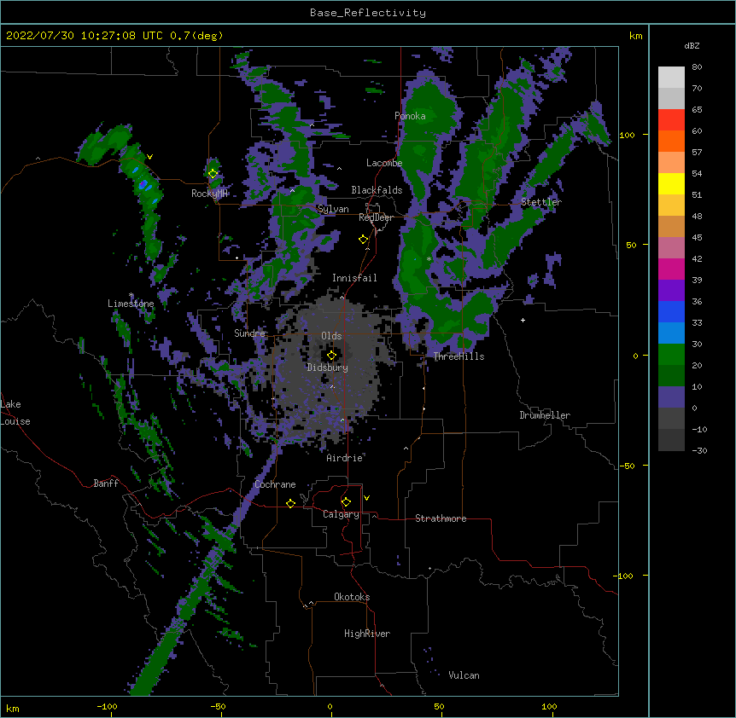Click the Airdrie label
This screenshot has height=718, width=736.
(x=345, y=458)
